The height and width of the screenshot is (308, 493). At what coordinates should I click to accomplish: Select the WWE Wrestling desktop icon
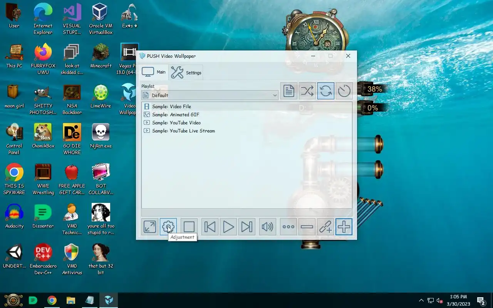tap(43, 179)
